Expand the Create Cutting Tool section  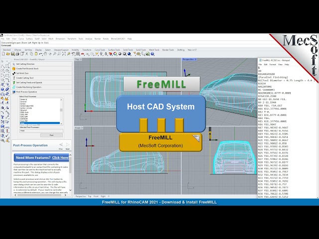pos(42,78)
